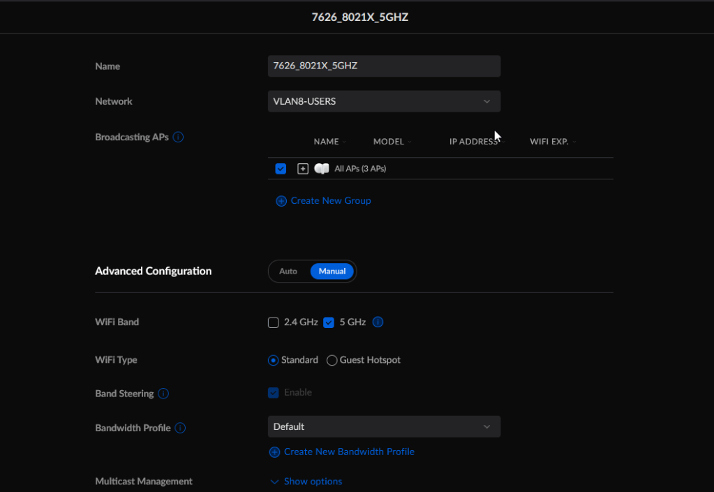714x492 pixels.
Task: Select Manual in Advanced Configuration
Action: click(332, 271)
